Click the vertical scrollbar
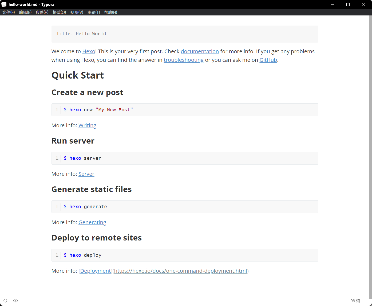The image size is (372, 306). [x=370, y=157]
